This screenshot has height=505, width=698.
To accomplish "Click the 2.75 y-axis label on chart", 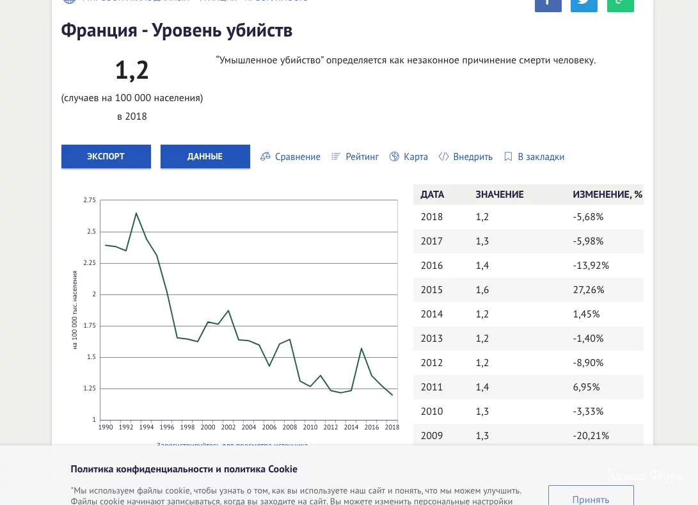I will (90, 200).
